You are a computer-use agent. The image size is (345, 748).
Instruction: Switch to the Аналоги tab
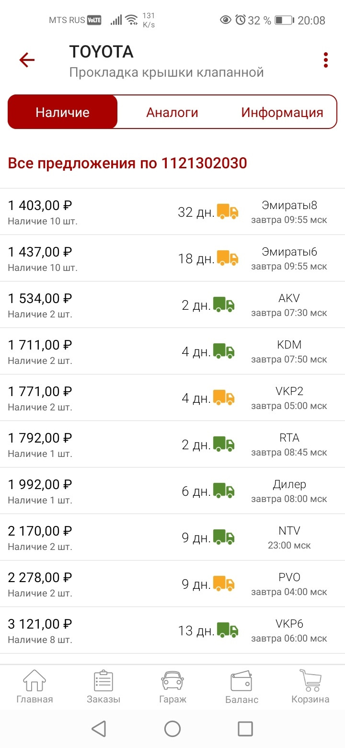(172, 113)
